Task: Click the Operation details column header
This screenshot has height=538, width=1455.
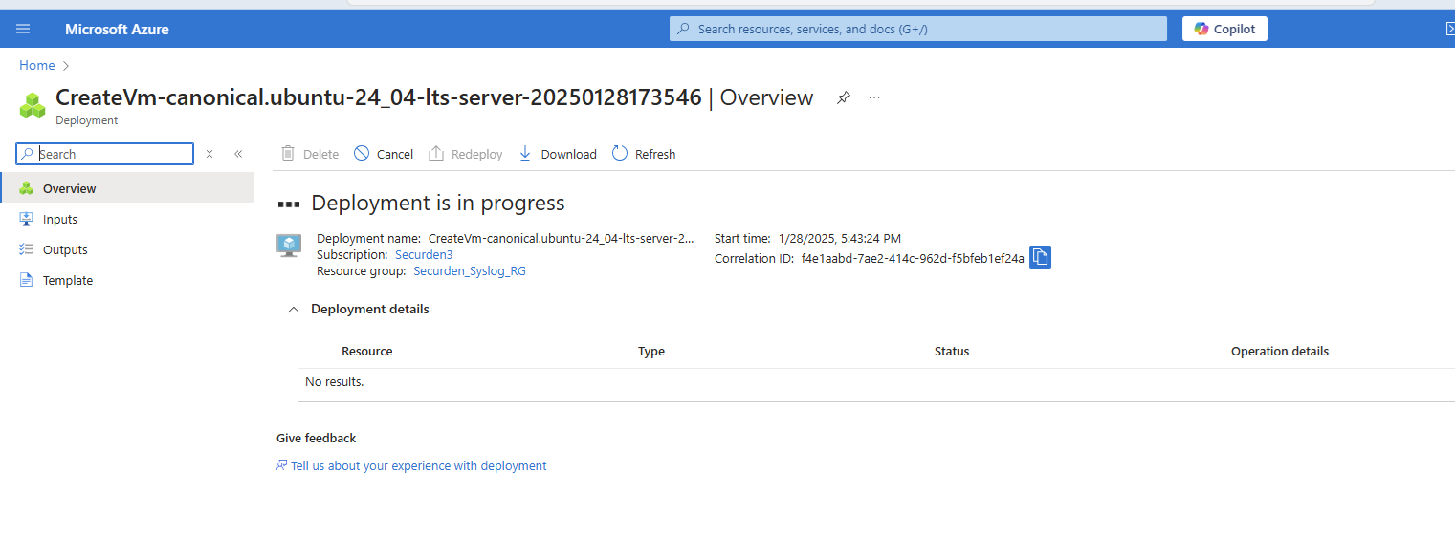Action: pyautogui.click(x=1280, y=352)
